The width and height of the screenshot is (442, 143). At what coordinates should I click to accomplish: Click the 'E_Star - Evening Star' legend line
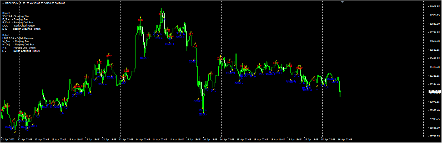pos(15,19)
